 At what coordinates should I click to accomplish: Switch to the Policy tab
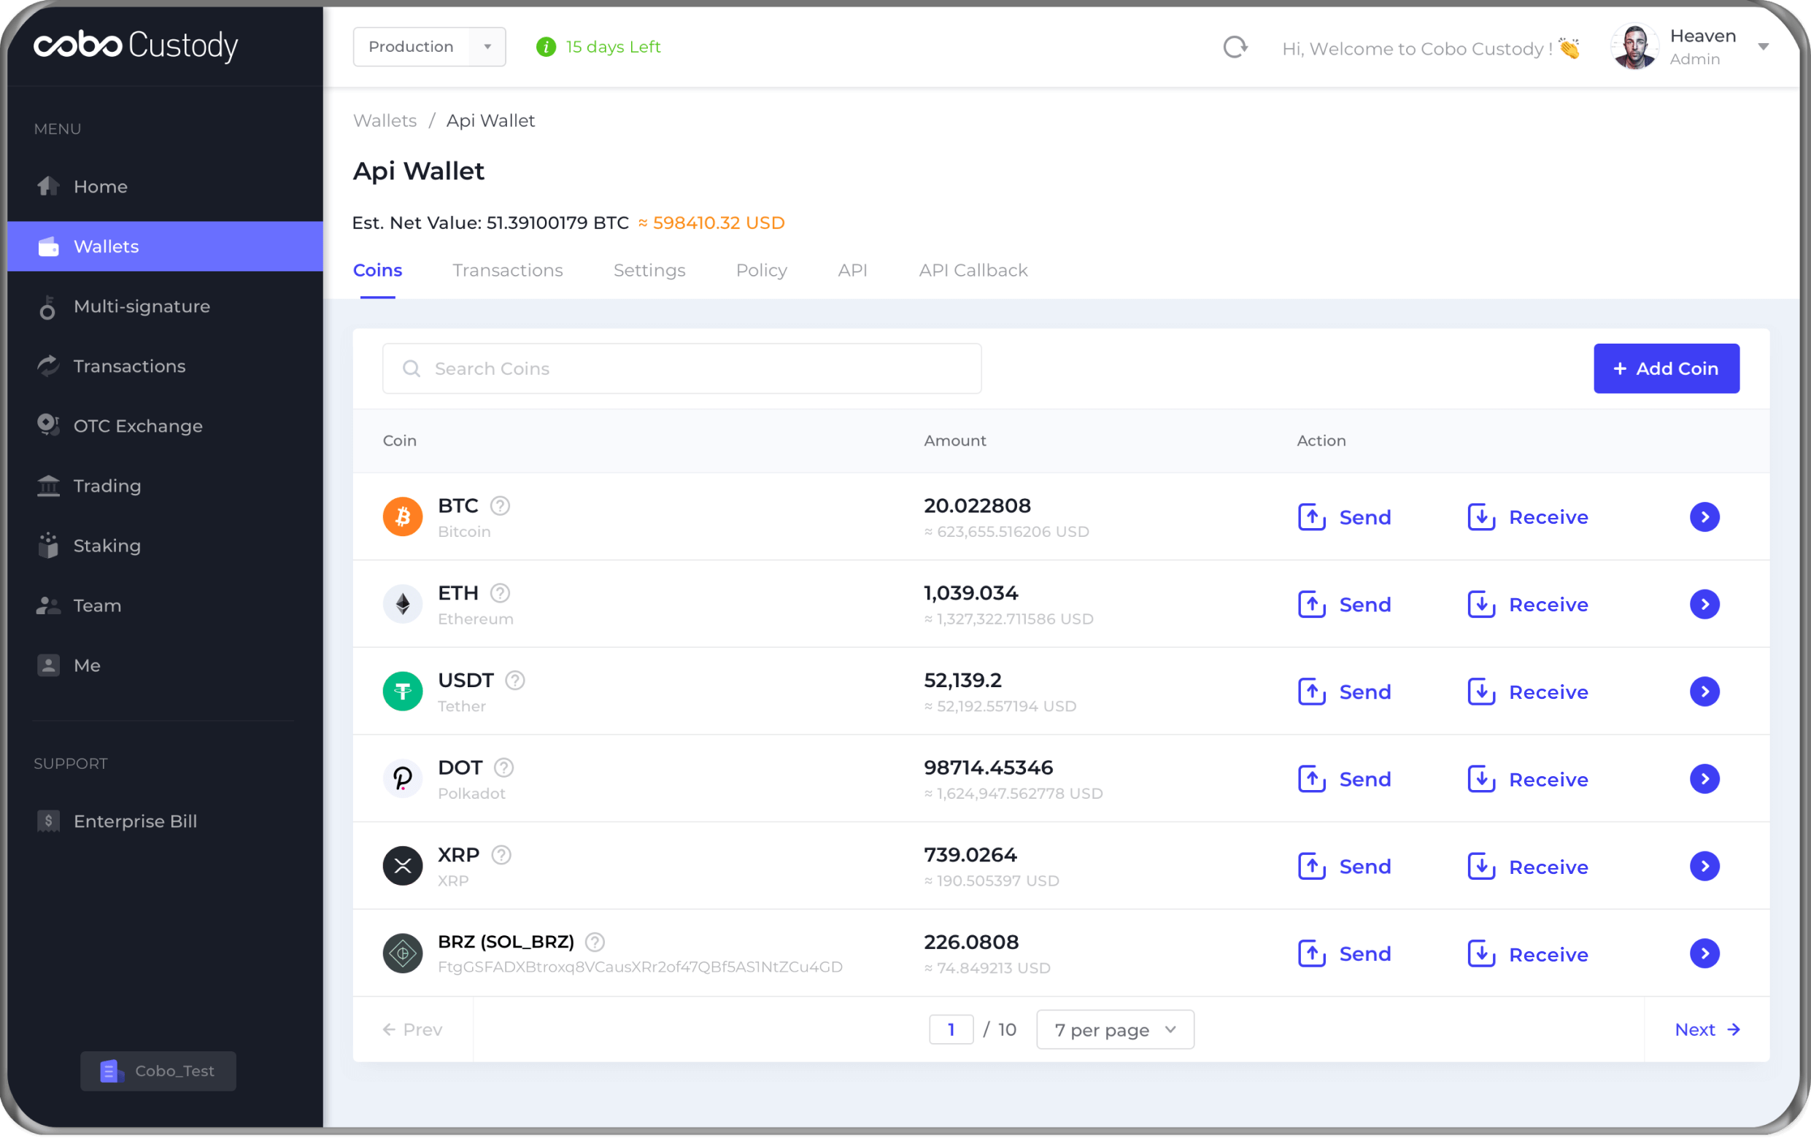tap(762, 270)
